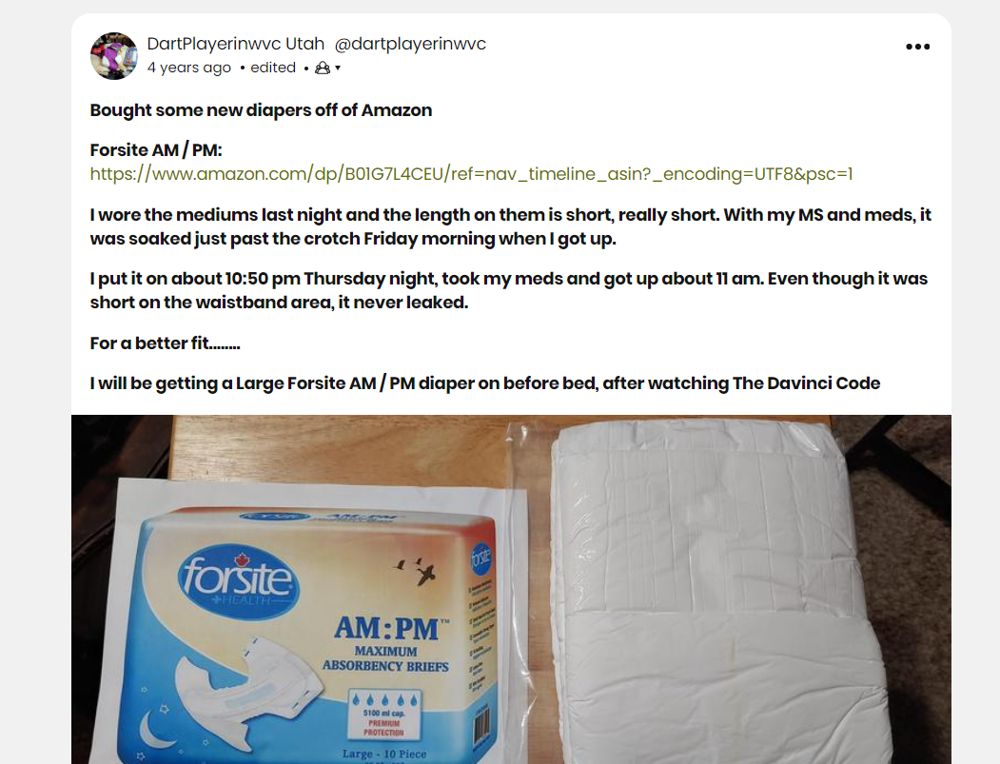Select the 'Forsite AM / PM:' heading
Viewport: 1000px width, 764px height.
156,150
